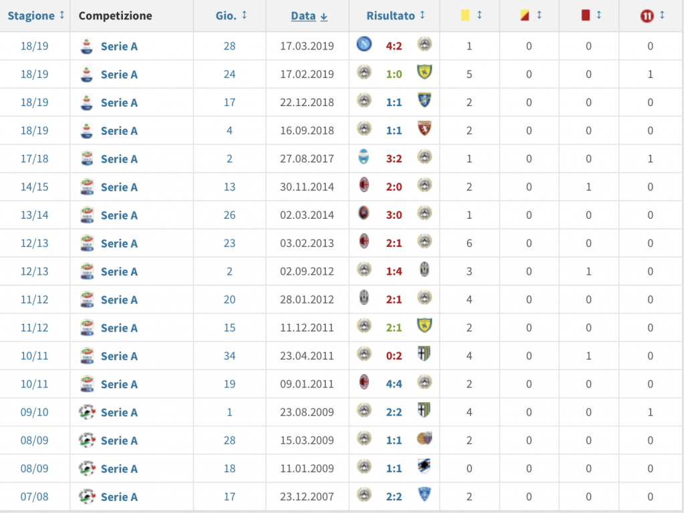Open the 14/15 season link

click(x=35, y=187)
